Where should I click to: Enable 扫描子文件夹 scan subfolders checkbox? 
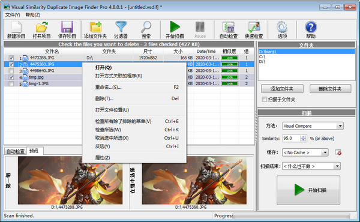(265, 100)
